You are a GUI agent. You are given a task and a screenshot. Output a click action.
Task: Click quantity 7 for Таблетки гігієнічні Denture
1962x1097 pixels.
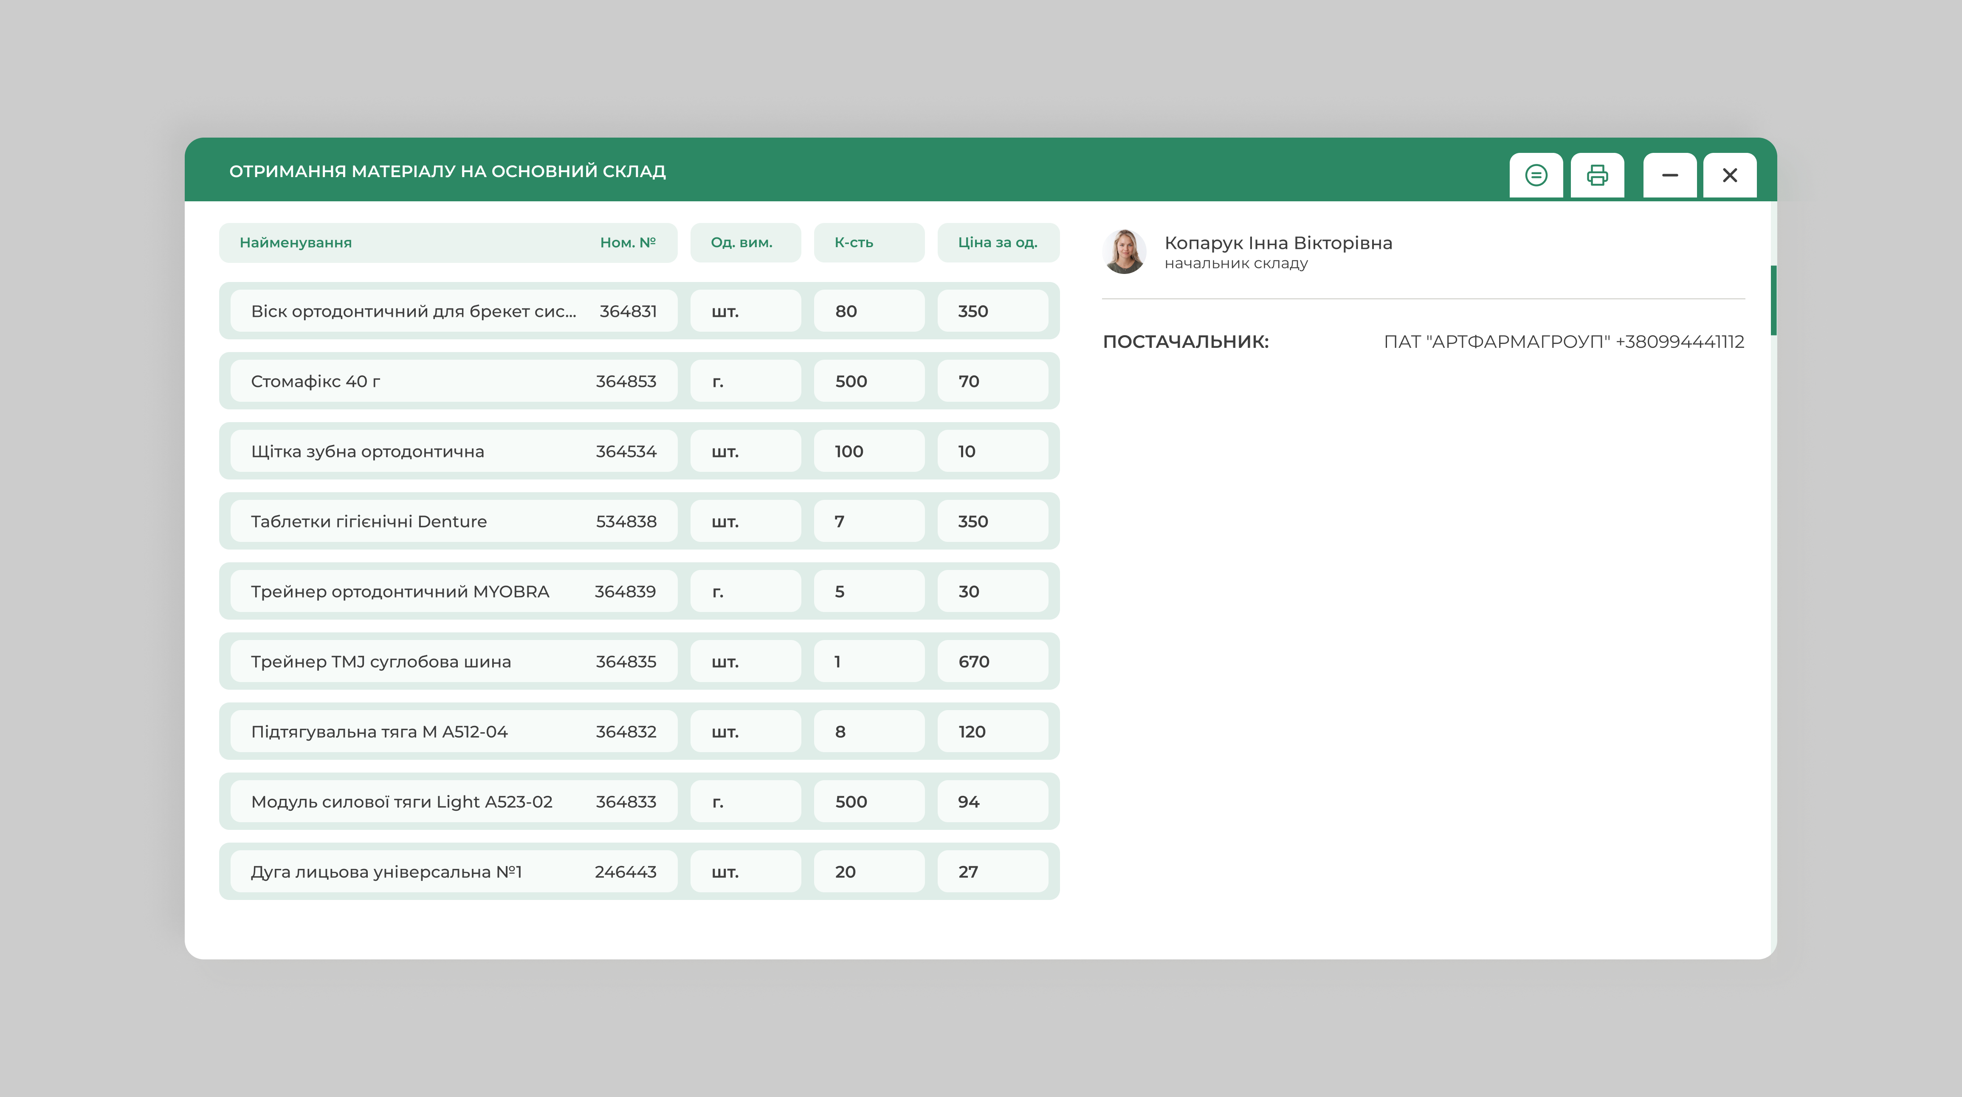pyautogui.click(x=868, y=521)
